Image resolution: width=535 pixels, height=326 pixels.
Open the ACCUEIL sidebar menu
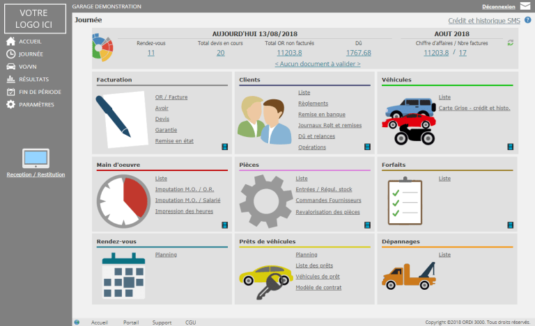28,41
